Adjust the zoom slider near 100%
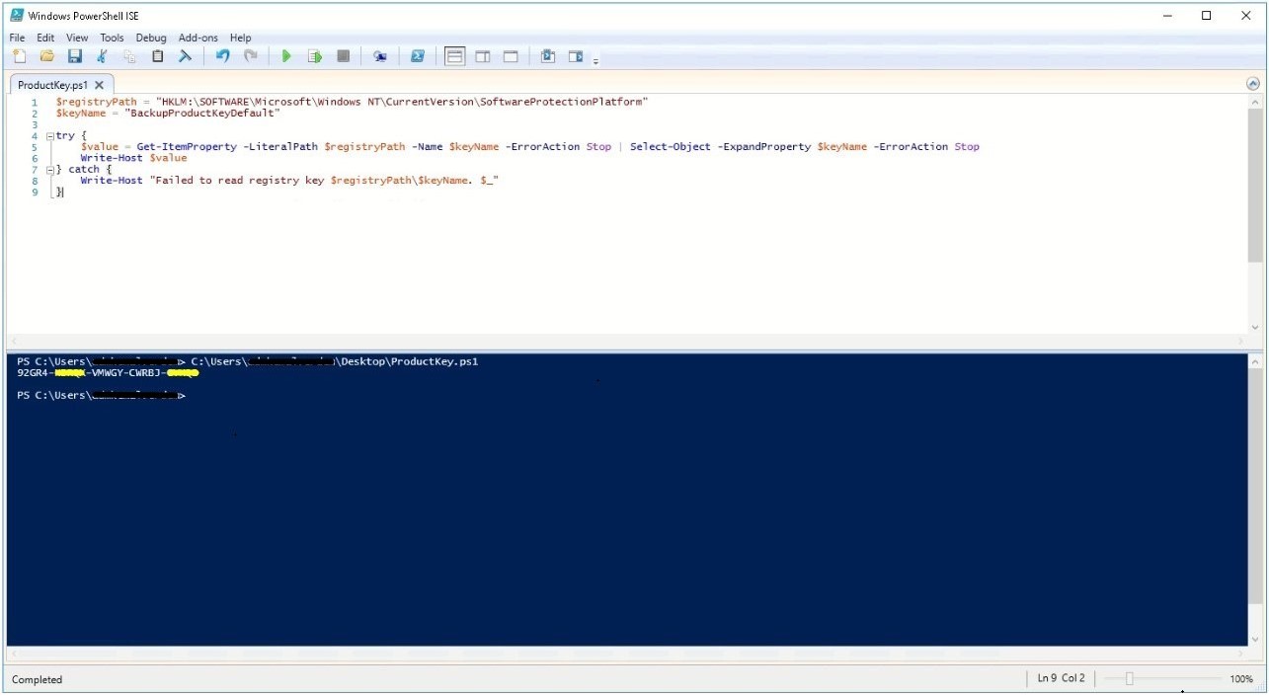This screenshot has width=1269, height=697. tap(1129, 679)
